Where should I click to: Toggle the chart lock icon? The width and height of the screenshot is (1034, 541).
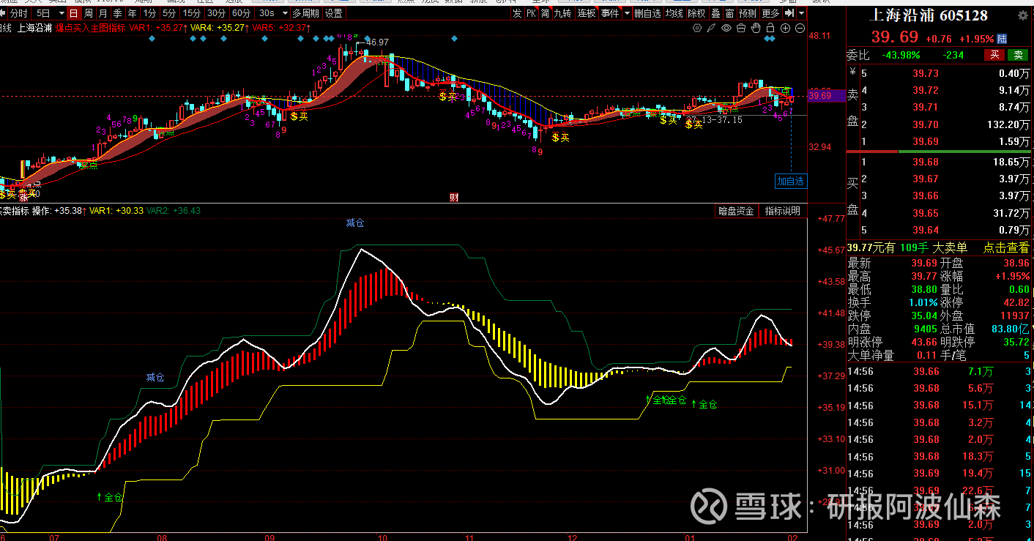pos(770,29)
